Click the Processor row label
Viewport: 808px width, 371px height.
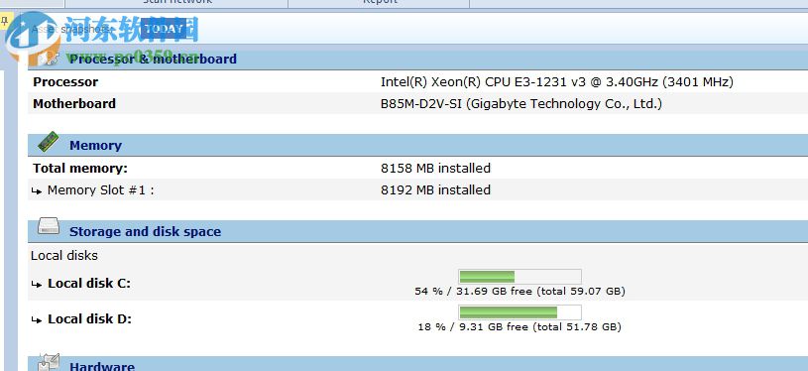tap(65, 82)
